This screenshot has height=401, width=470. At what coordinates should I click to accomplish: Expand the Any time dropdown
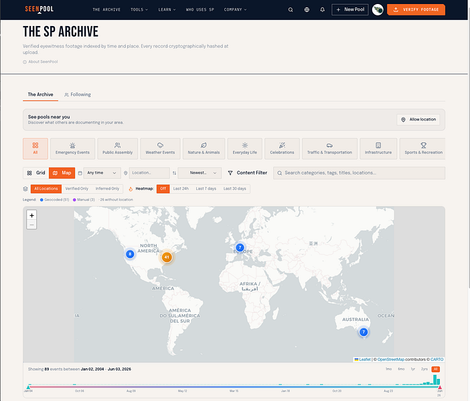pyautogui.click(x=102, y=172)
